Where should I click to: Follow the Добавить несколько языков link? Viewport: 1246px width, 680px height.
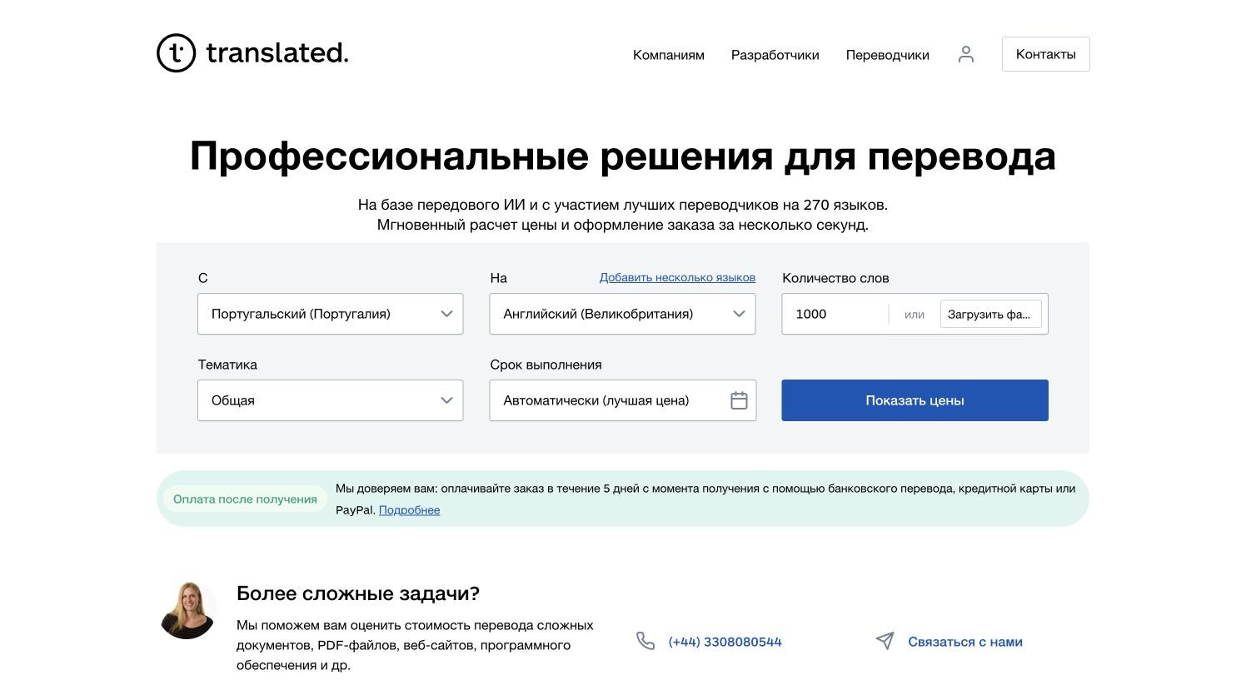click(x=677, y=277)
